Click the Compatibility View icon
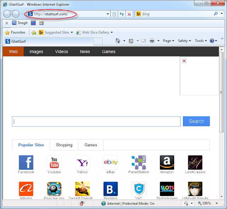The width and height of the screenshot is (227, 209). (114, 14)
